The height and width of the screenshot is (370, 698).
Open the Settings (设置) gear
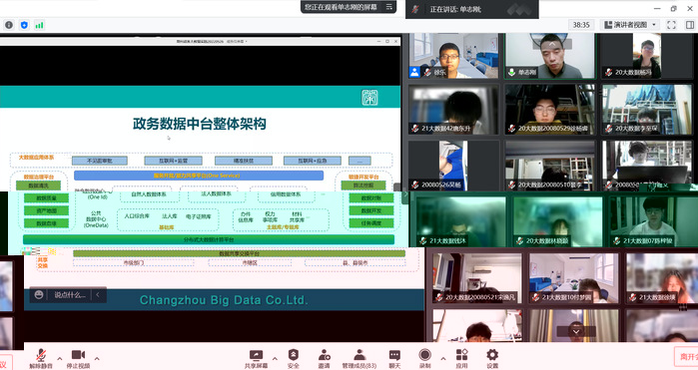492,358
